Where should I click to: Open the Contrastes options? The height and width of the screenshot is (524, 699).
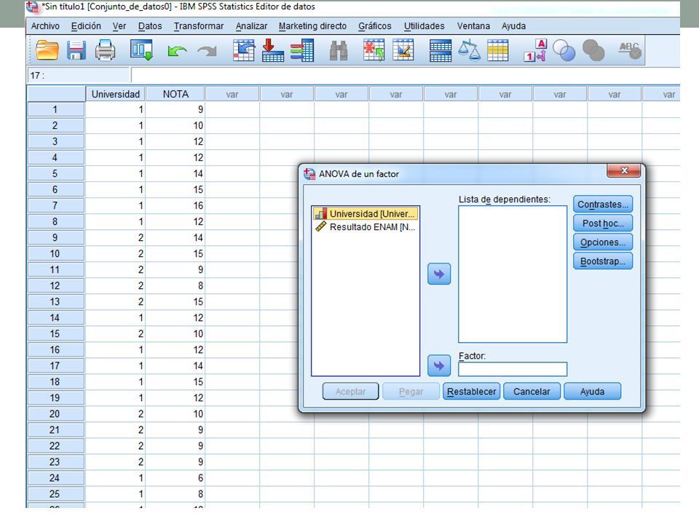(603, 205)
